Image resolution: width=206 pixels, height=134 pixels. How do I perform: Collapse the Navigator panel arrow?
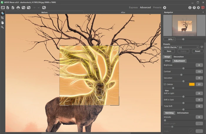[203, 12]
